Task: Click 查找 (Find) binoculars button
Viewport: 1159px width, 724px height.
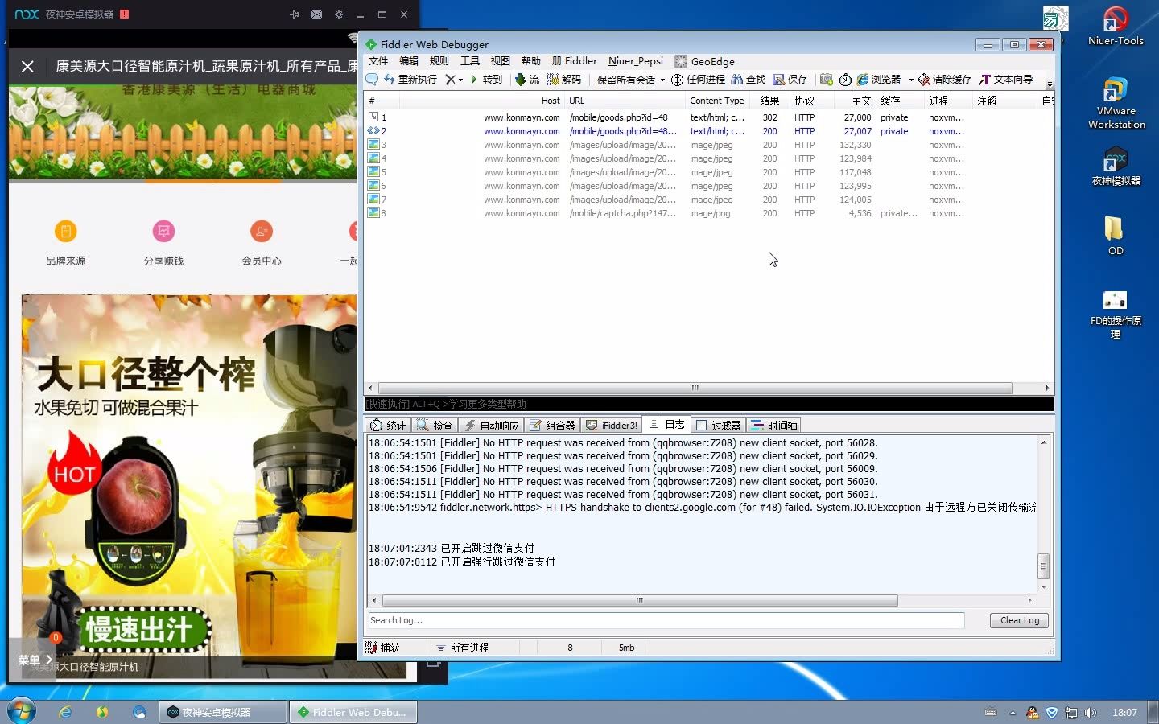Action: (x=749, y=80)
